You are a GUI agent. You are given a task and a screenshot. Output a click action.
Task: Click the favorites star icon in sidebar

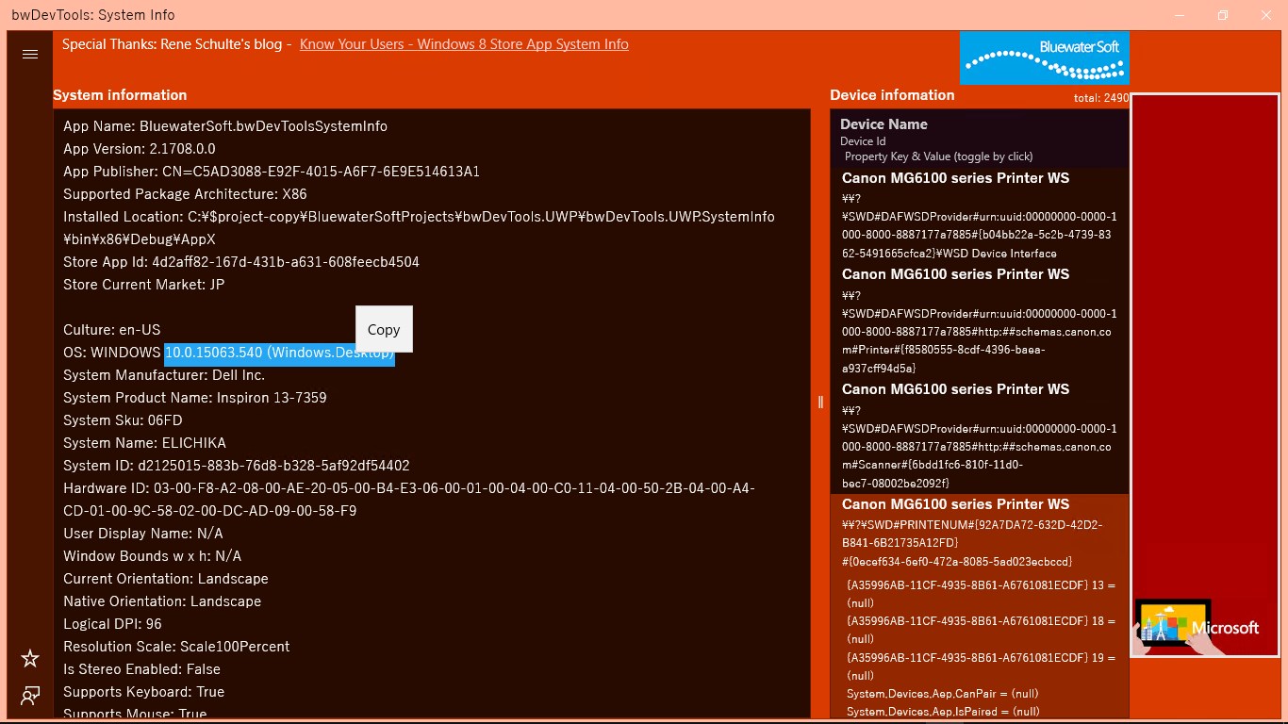click(30, 658)
